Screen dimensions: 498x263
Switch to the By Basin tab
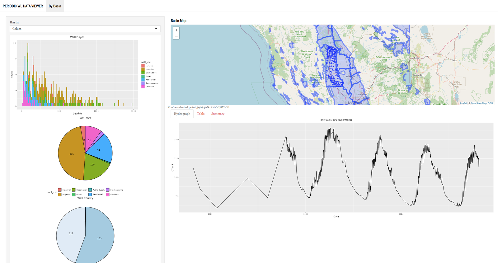click(55, 6)
